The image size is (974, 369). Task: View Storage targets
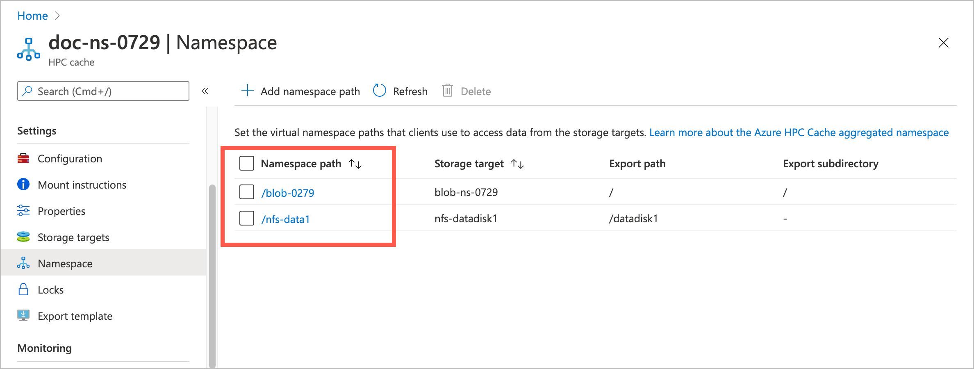point(73,237)
